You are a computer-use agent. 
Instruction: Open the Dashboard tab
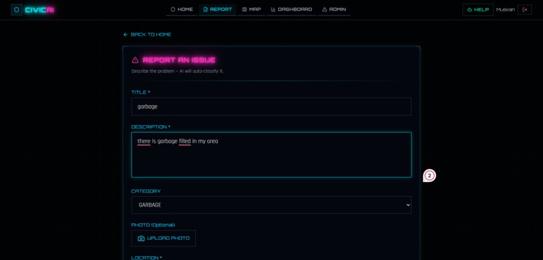coord(291,9)
